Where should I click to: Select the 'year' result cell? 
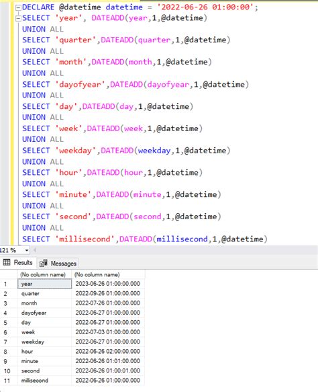pos(45,284)
